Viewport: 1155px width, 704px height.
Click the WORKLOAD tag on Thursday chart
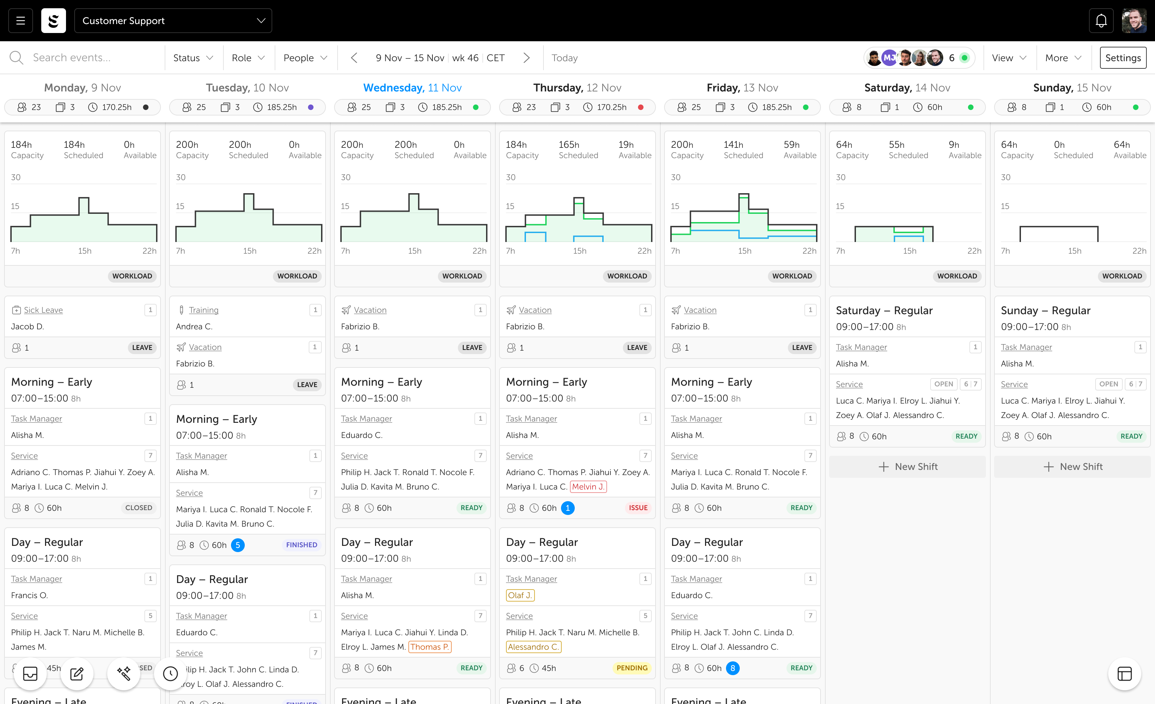[627, 276]
